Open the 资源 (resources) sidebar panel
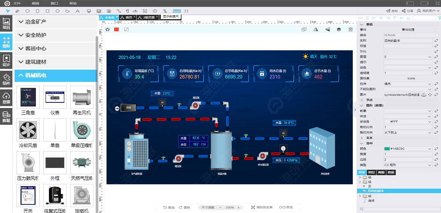Image resolution: width=441 pixels, height=213 pixels. 6,98
